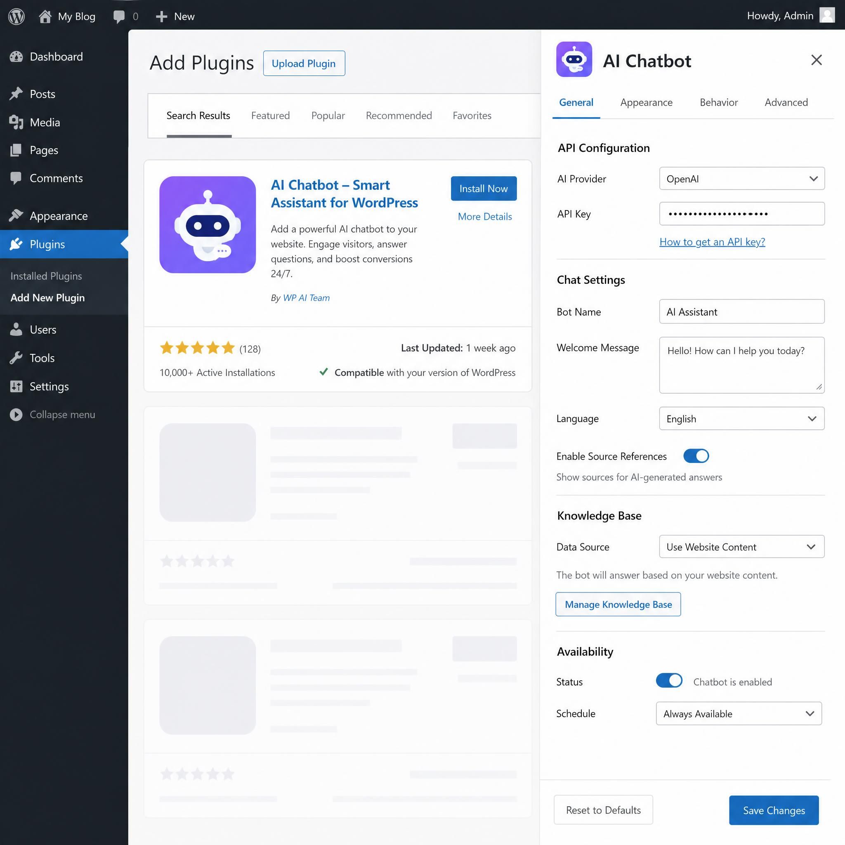The image size is (845, 845).
Task: Click the Collapse menu arrow icon
Action: [16, 414]
